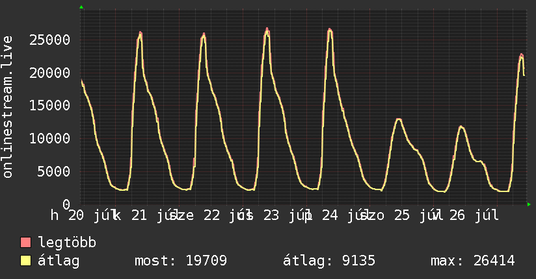Click the 25 júl date label
This screenshot has height=279, width=536.
point(416,215)
